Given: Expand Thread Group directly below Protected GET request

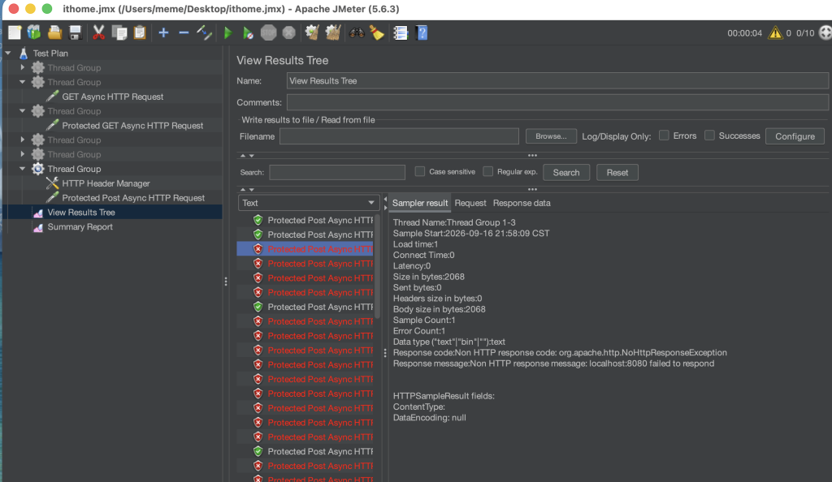Looking at the screenshot, I should pyautogui.click(x=22, y=140).
